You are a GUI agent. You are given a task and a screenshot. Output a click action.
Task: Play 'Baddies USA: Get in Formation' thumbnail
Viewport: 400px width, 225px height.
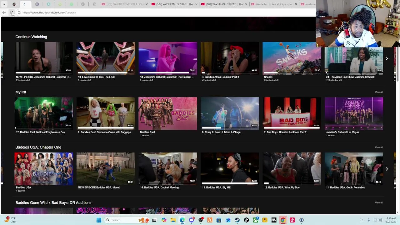354,169
